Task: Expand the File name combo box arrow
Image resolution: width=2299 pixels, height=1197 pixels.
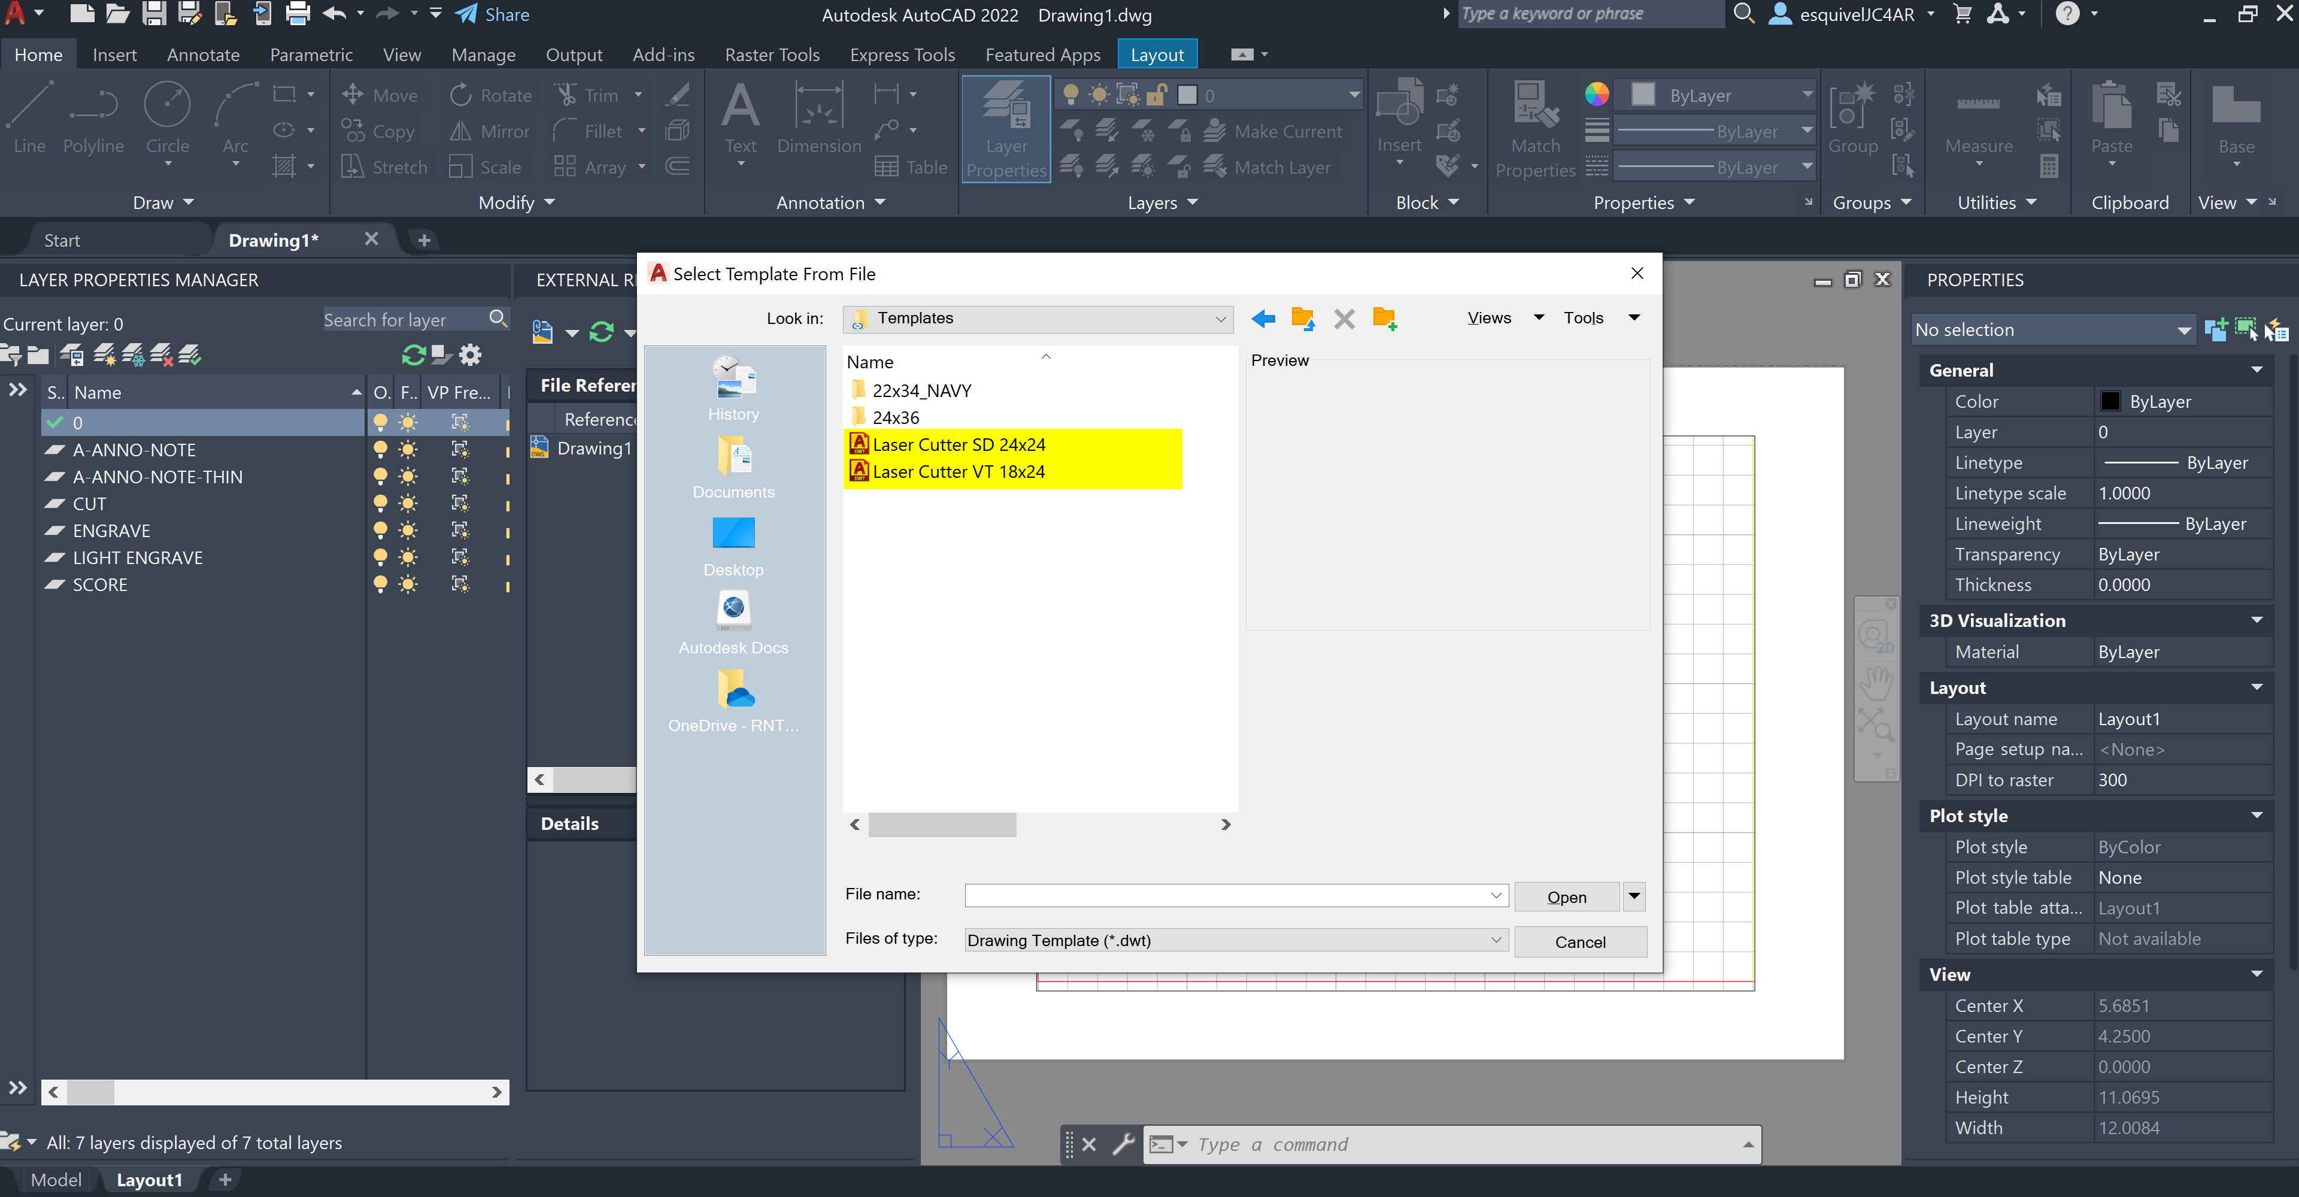Action: click(x=1496, y=895)
